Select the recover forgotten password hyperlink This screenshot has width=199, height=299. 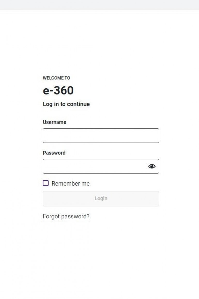click(x=66, y=216)
